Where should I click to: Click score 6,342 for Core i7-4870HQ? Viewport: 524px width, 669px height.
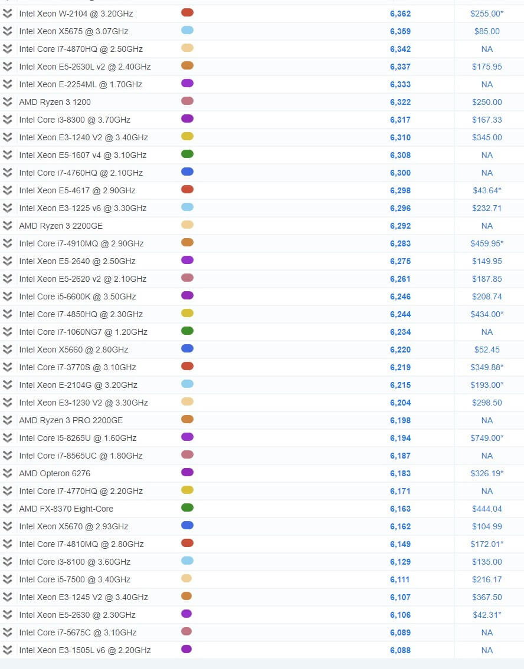pos(400,49)
